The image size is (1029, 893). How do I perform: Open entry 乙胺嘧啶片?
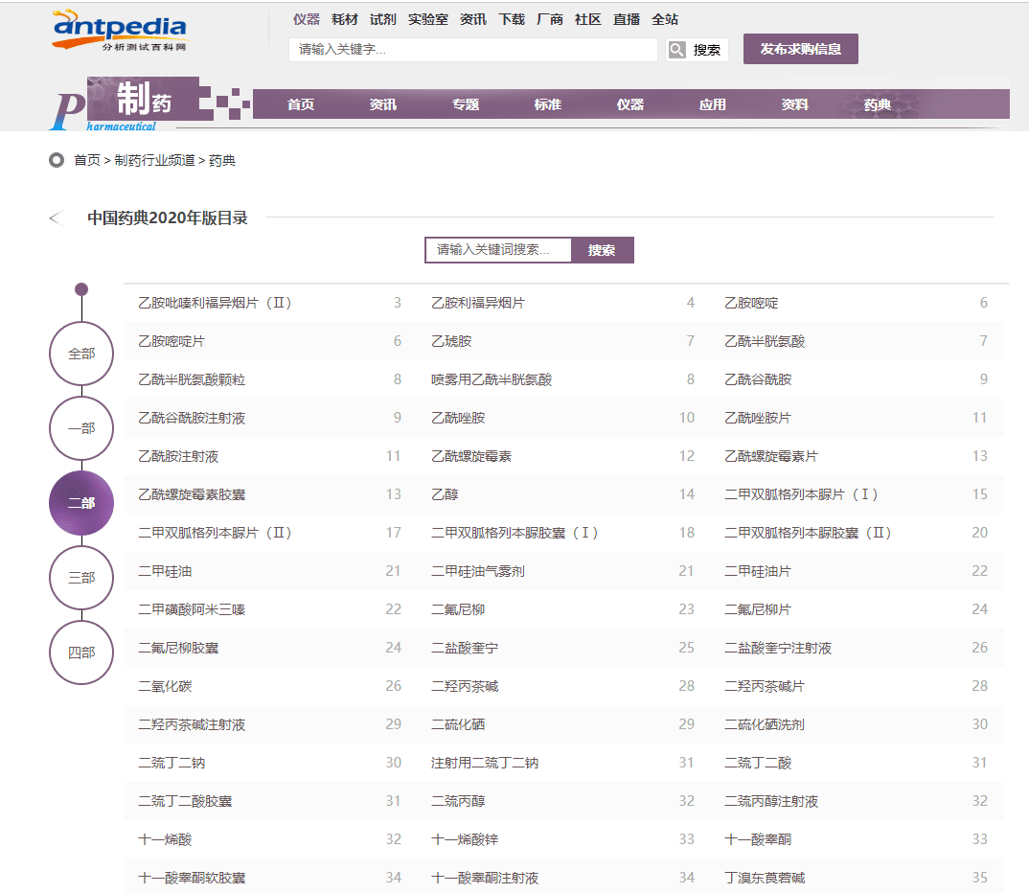coord(171,341)
